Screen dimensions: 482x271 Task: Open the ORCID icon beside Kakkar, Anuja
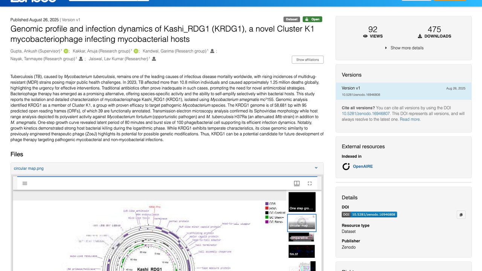point(136,51)
